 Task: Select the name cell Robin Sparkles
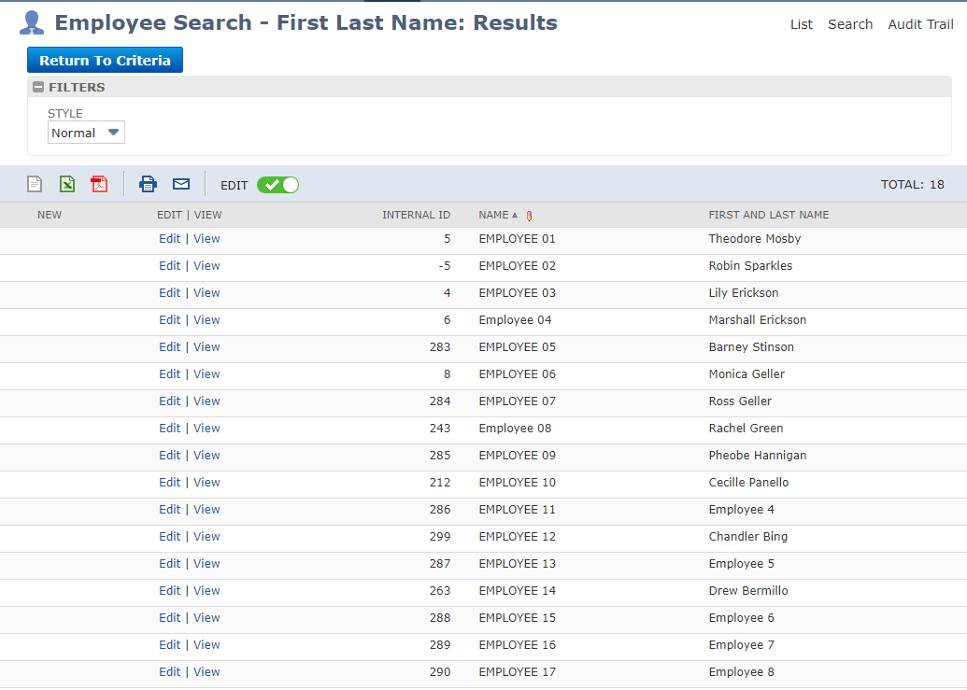tap(750, 266)
